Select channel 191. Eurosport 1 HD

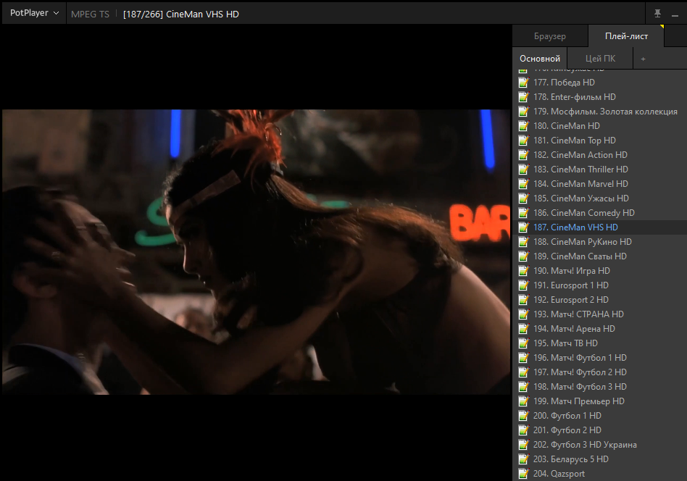coord(599,285)
